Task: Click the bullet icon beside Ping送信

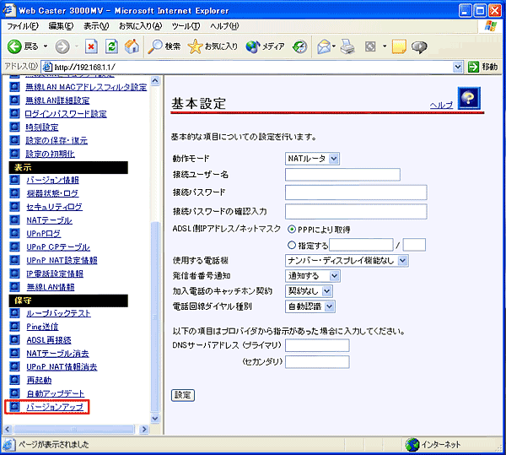Action: 14,327
